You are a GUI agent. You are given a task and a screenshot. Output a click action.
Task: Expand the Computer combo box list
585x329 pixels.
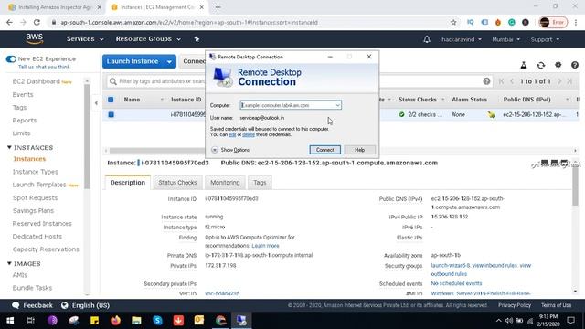[x=337, y=106]
